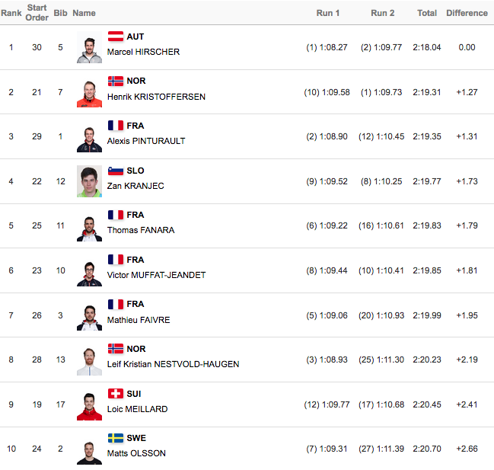
Task: Sort results by Total header
Action: 427,13
